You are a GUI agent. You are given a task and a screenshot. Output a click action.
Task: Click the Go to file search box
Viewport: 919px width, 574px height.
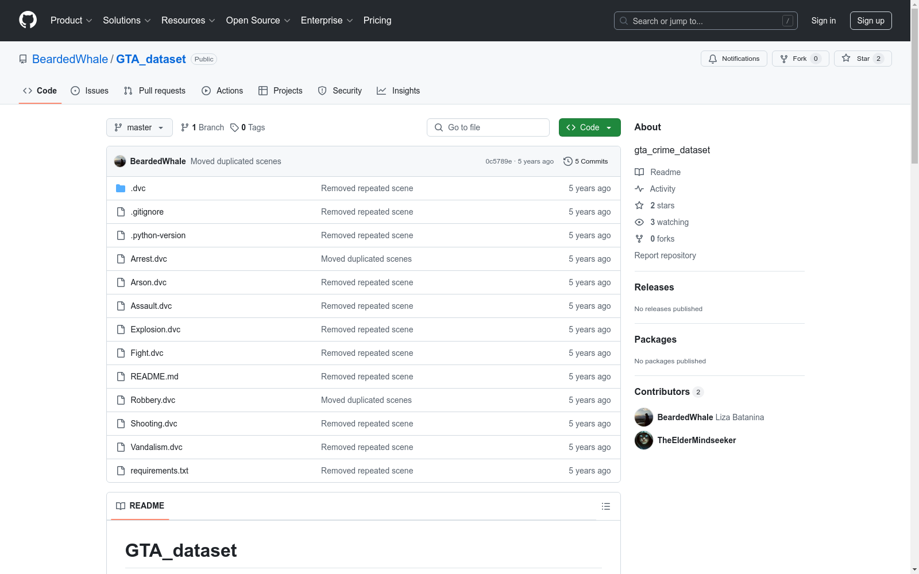coord(488,127)
